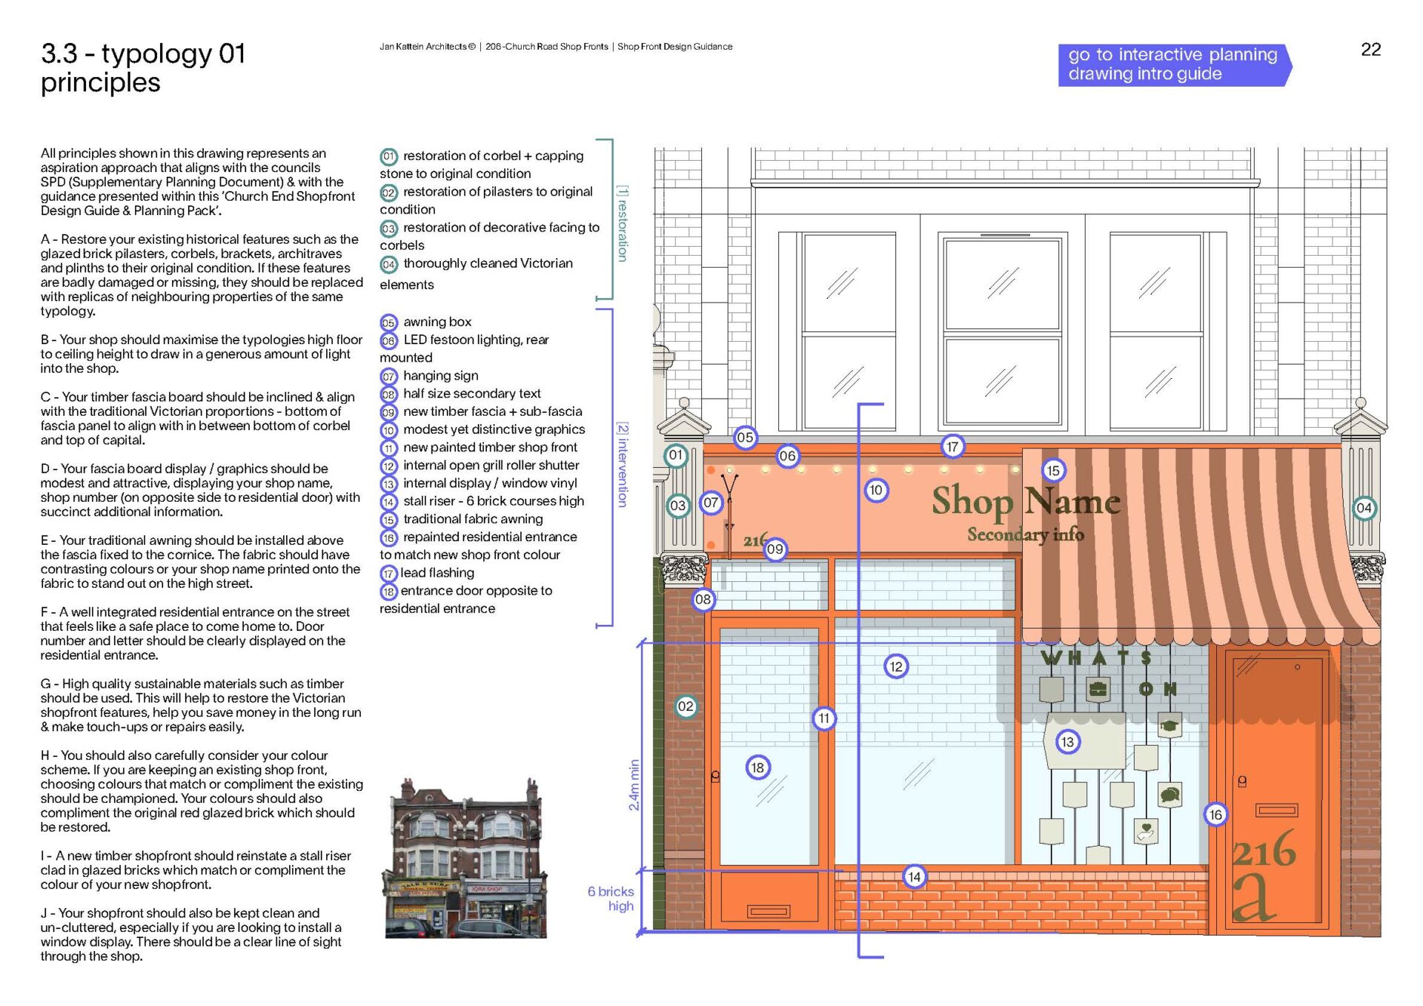Click marker 13 on the window display
1423x1006 pixels.
[1067, 741]
